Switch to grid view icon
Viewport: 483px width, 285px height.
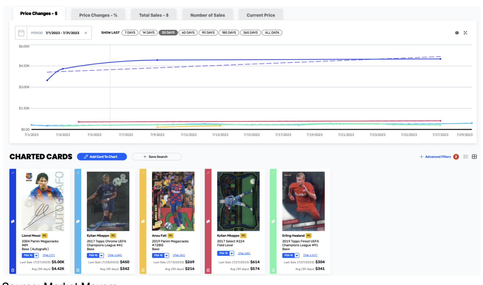click(x=474, y=157)
